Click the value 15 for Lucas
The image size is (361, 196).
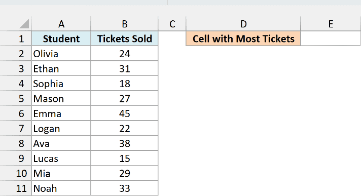pyautogui.click(x=125, y=158)
